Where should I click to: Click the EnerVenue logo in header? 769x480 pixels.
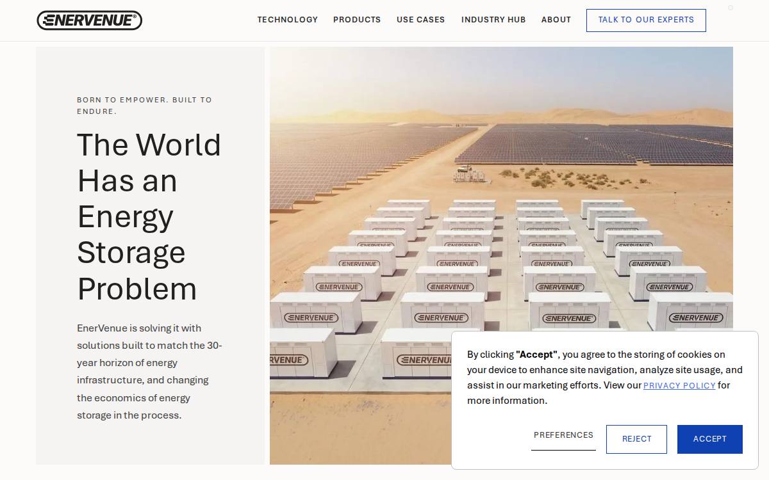point(89,20)
